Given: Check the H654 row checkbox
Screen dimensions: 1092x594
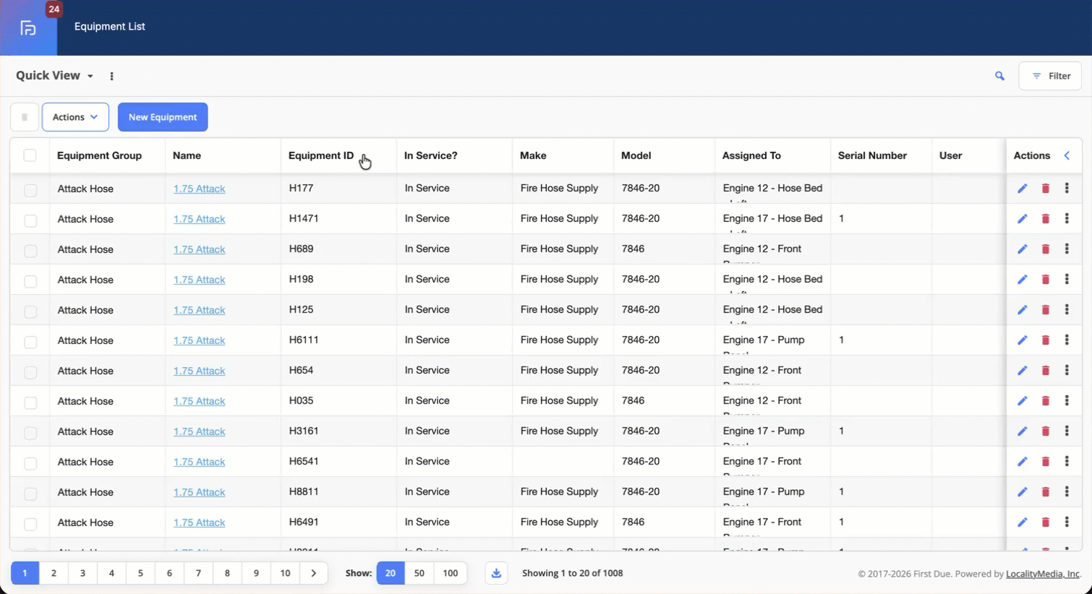Looking at the screenshot, I should tap(30, 372).
